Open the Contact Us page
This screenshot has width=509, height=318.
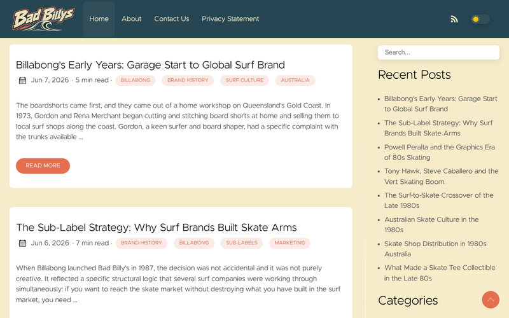171,19
